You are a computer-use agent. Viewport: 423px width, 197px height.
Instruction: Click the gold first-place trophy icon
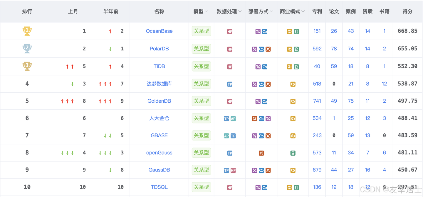click(x=27, y=31)
